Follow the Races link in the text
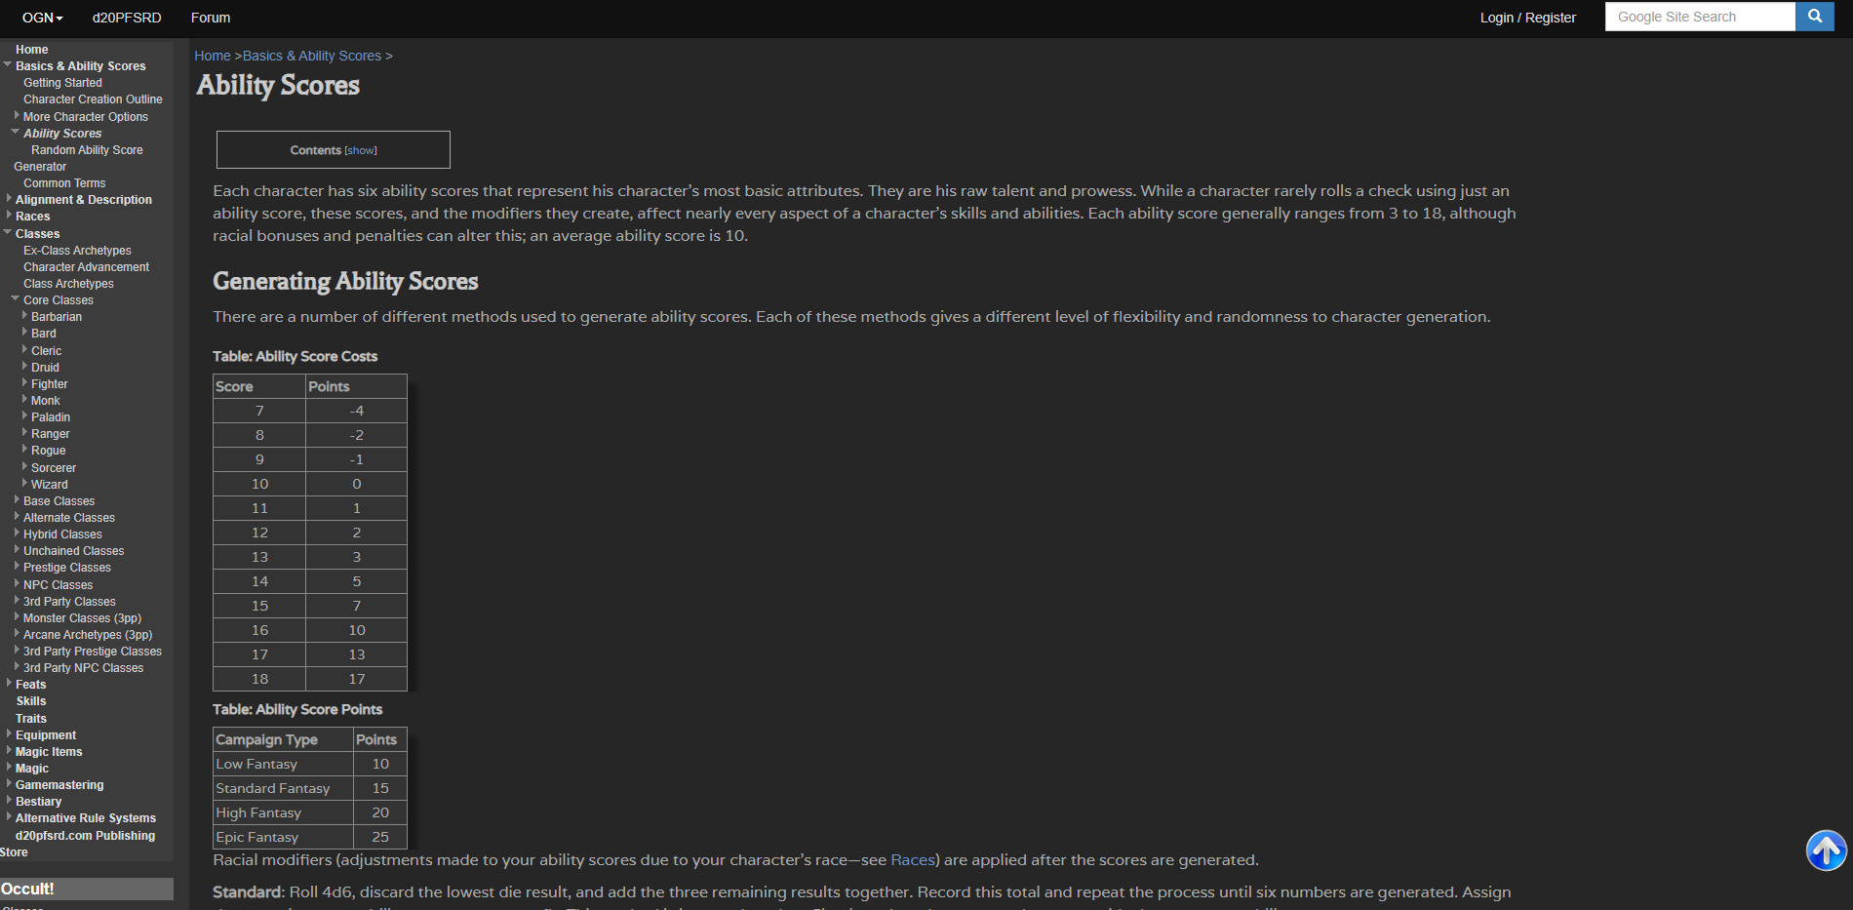 pyautogui.click(x=912, y=859)
